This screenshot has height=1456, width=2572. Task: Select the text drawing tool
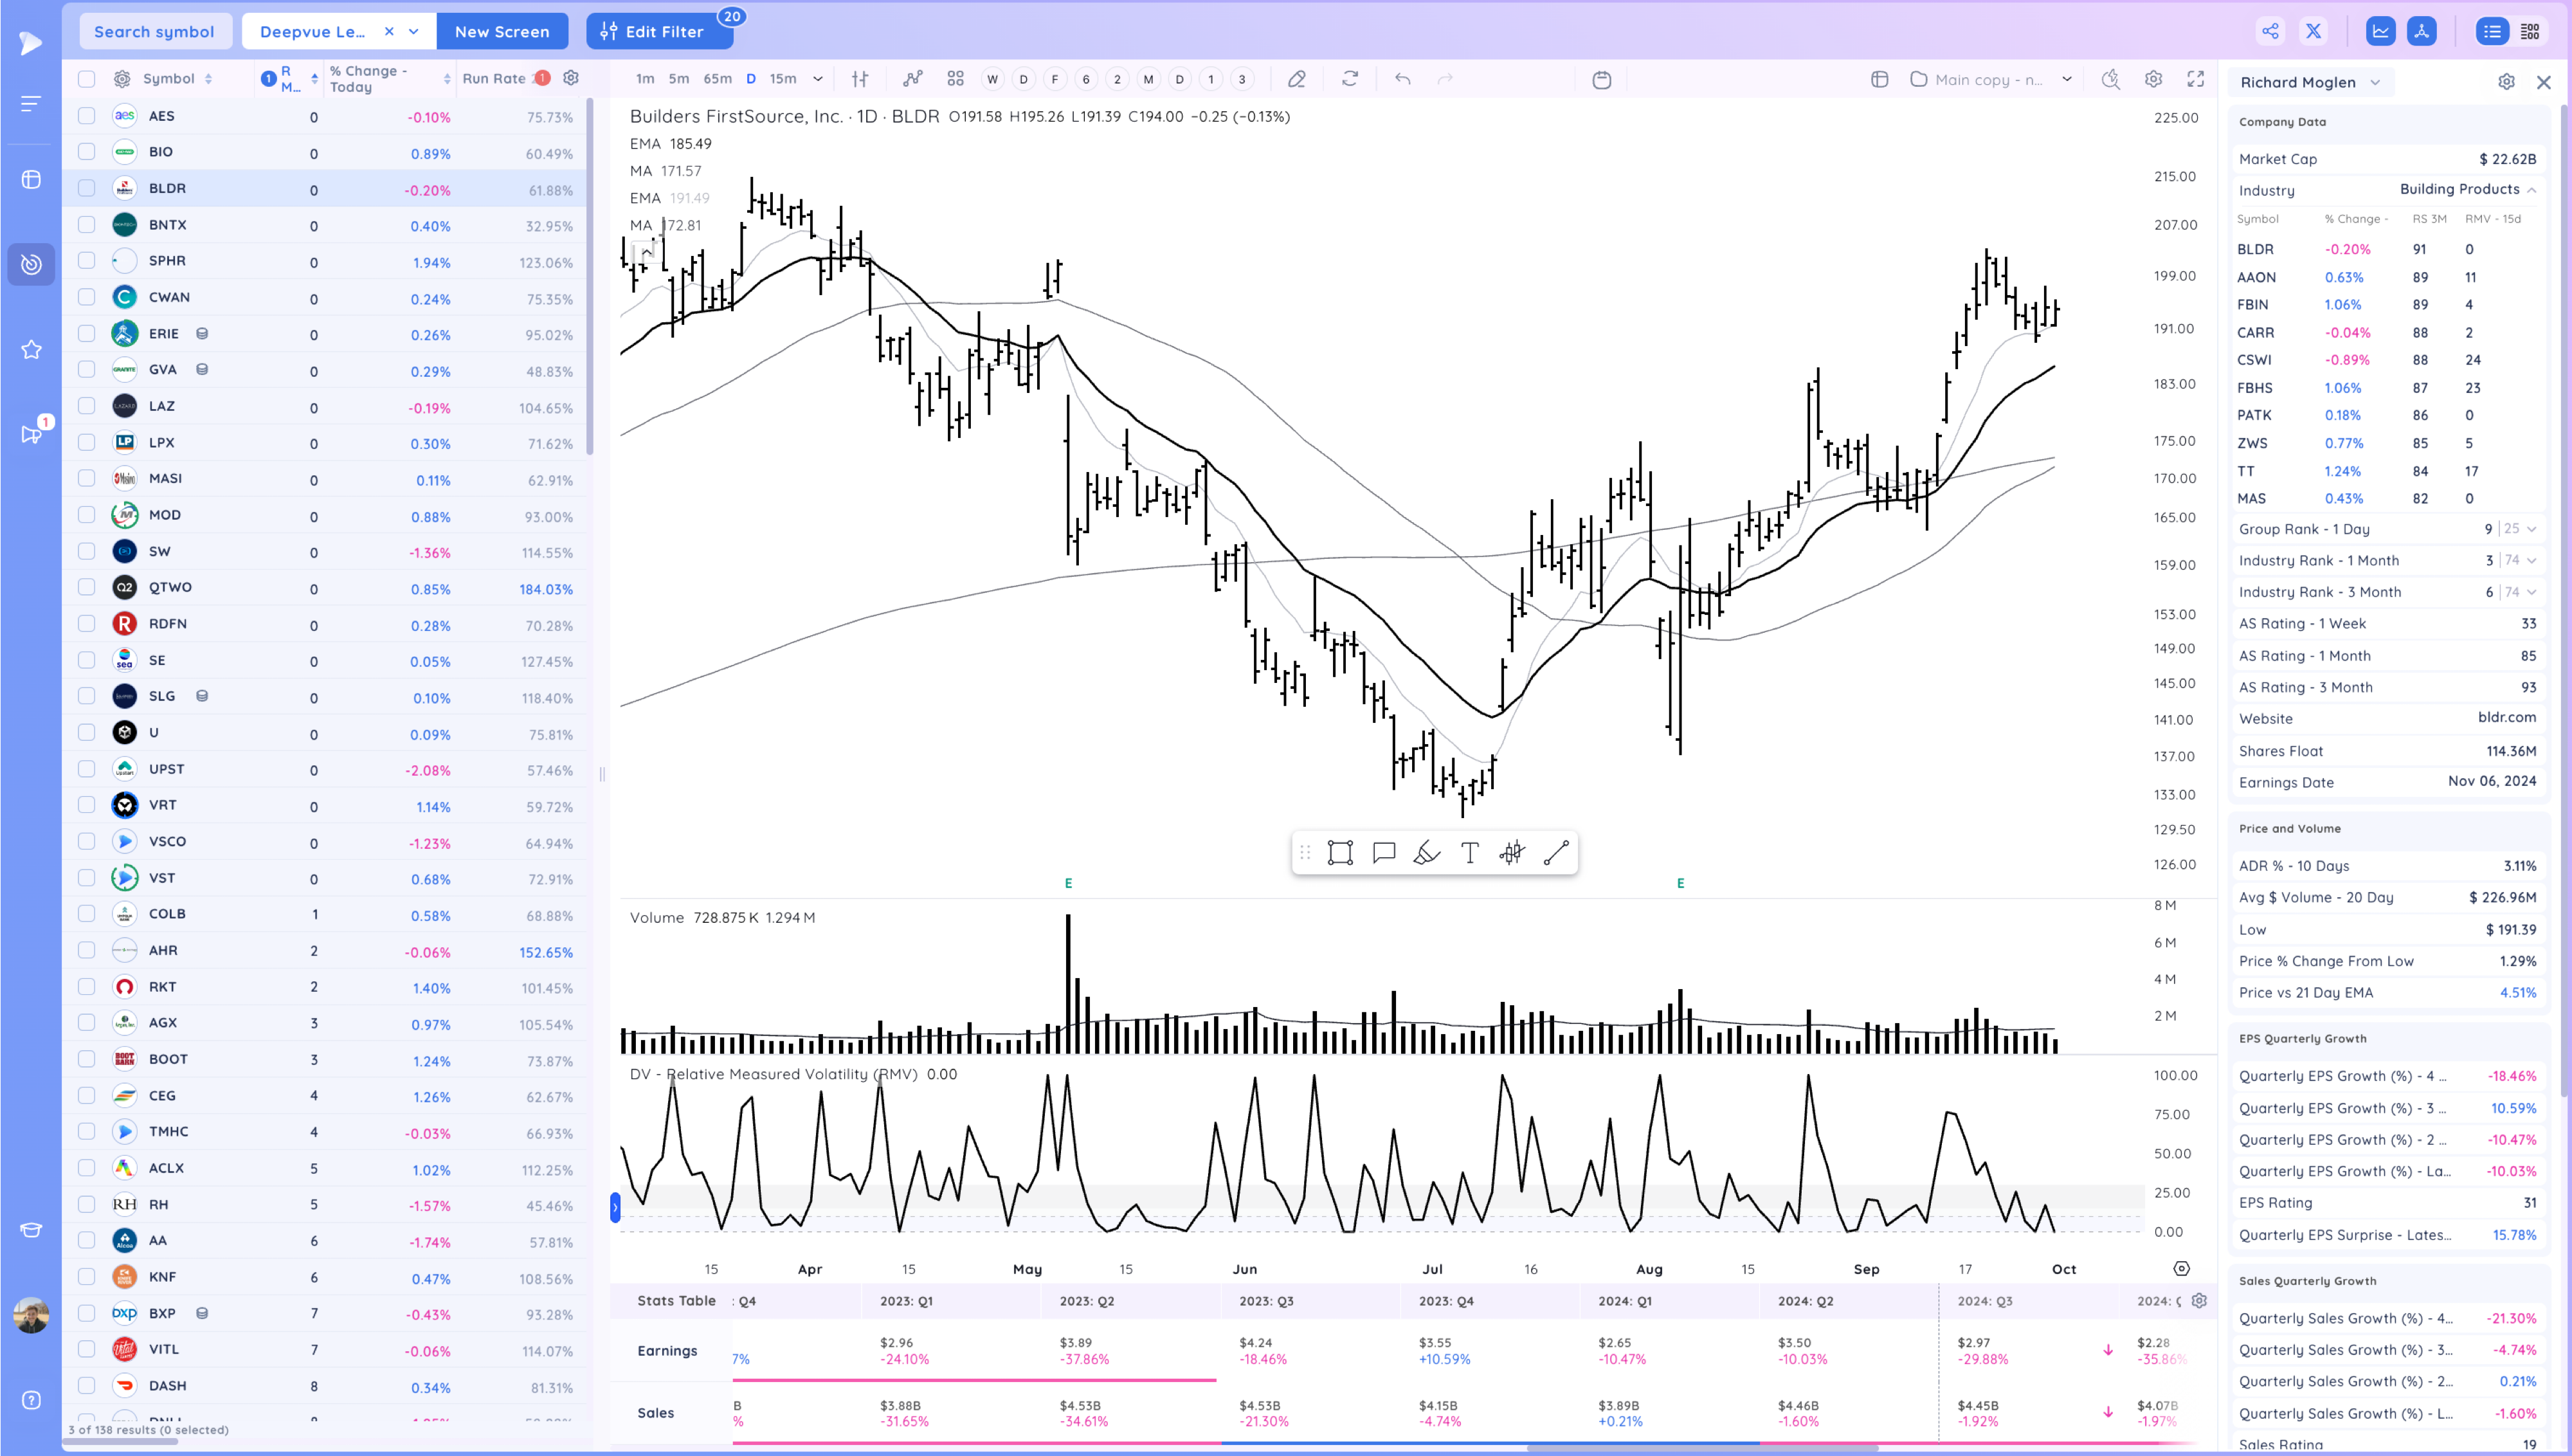pos(1469,853)
